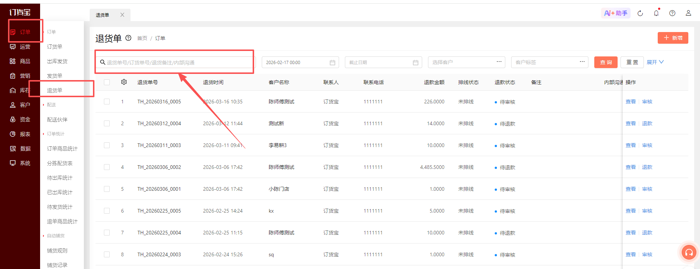Screen dimensions: 700x269
Task: Open the start date picker 2026-02-17 00:00
Action: tap(300, 62)
